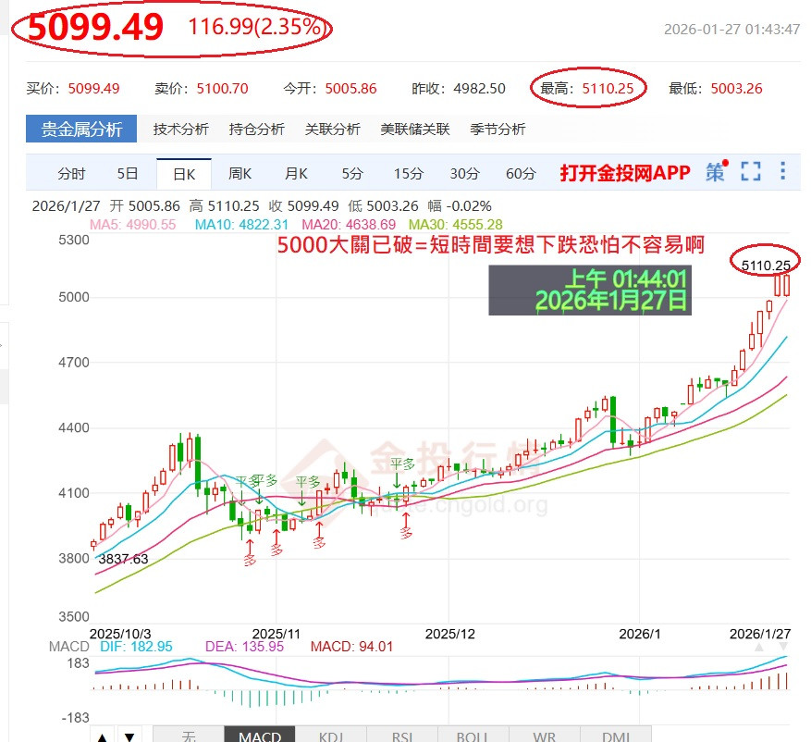Enter fullscreen chart mode via brackets icon
The height and width of the screenshot is (742, 811).
pos(751,172)
